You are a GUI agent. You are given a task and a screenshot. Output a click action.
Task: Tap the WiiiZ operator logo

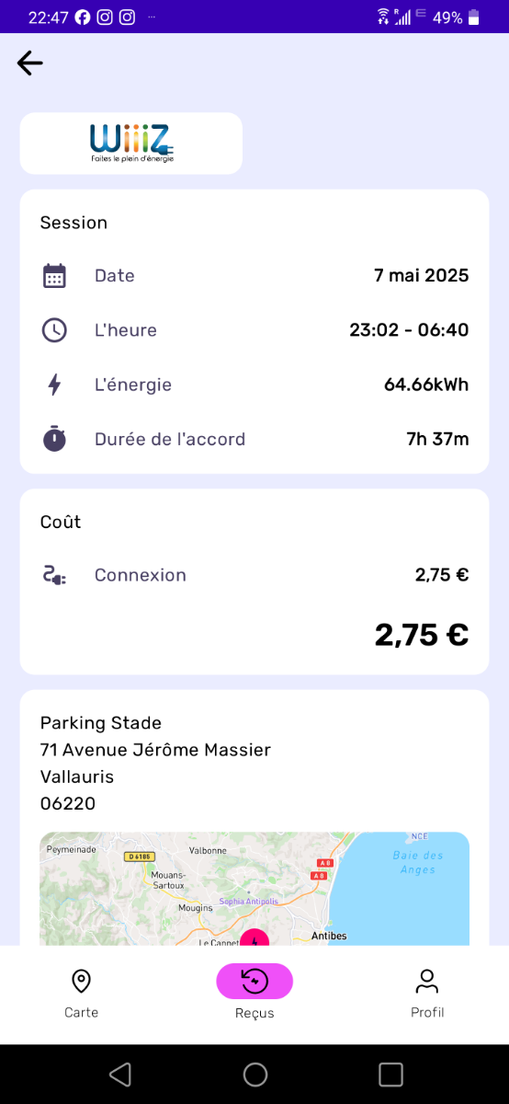[131, 144]
